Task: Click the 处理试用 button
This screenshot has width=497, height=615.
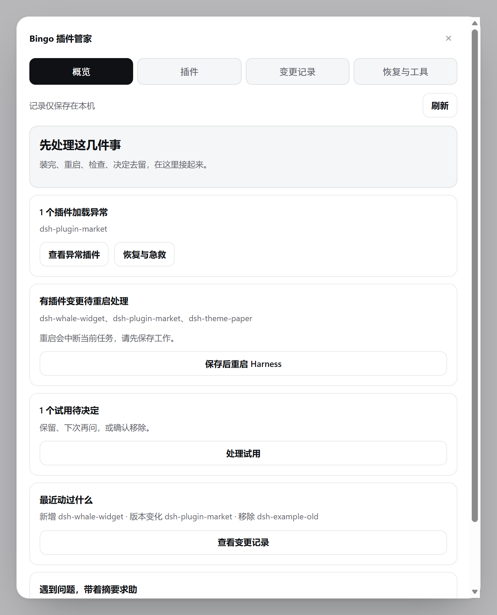Action: coord(243,453)
